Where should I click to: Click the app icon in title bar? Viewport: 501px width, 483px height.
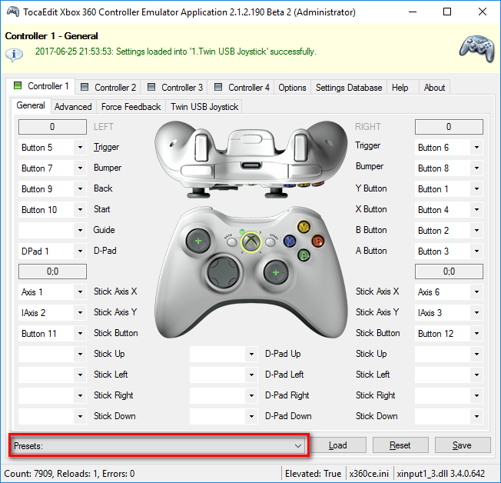(13, 12)
